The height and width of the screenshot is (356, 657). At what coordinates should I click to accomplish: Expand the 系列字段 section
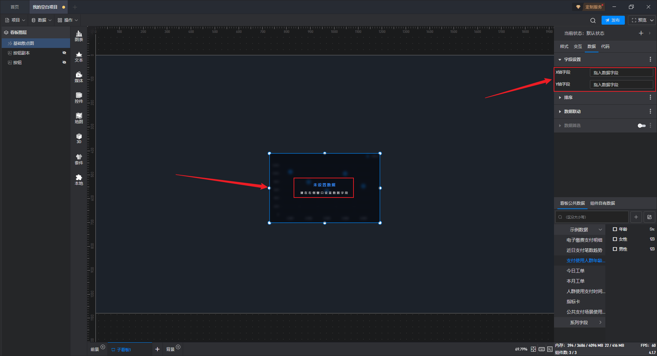tap(600, 322)
